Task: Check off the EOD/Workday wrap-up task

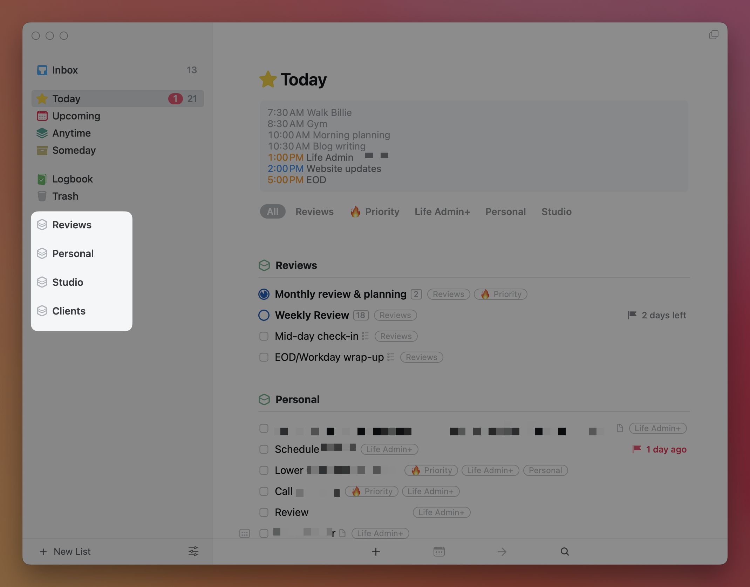Action: pyautogui.click(x=264, y=357)
